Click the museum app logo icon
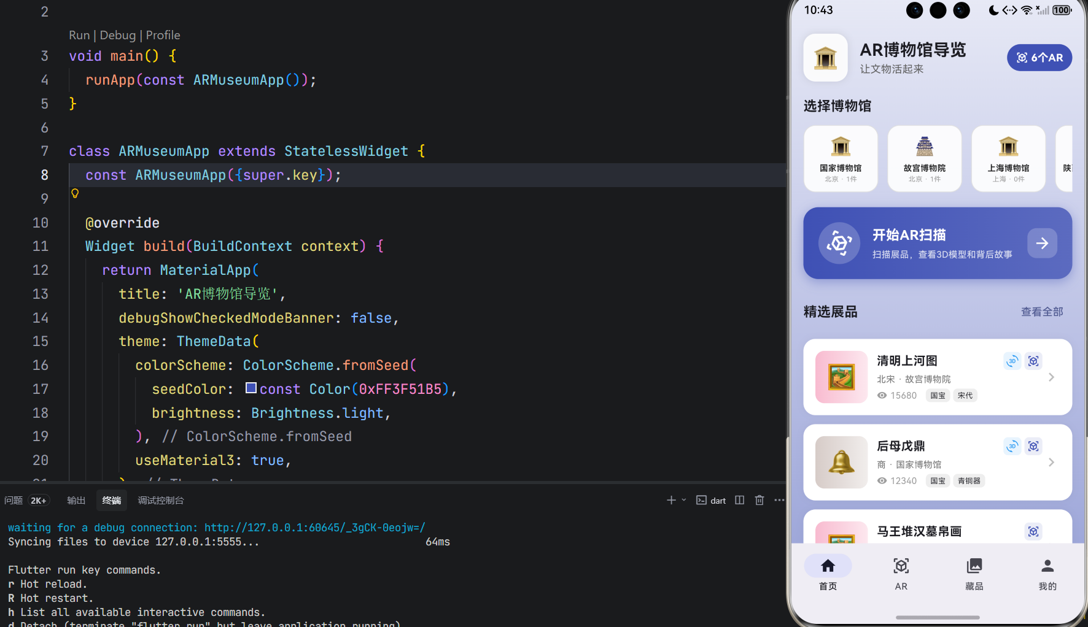The image size is (1088, 627). (826, 58)
